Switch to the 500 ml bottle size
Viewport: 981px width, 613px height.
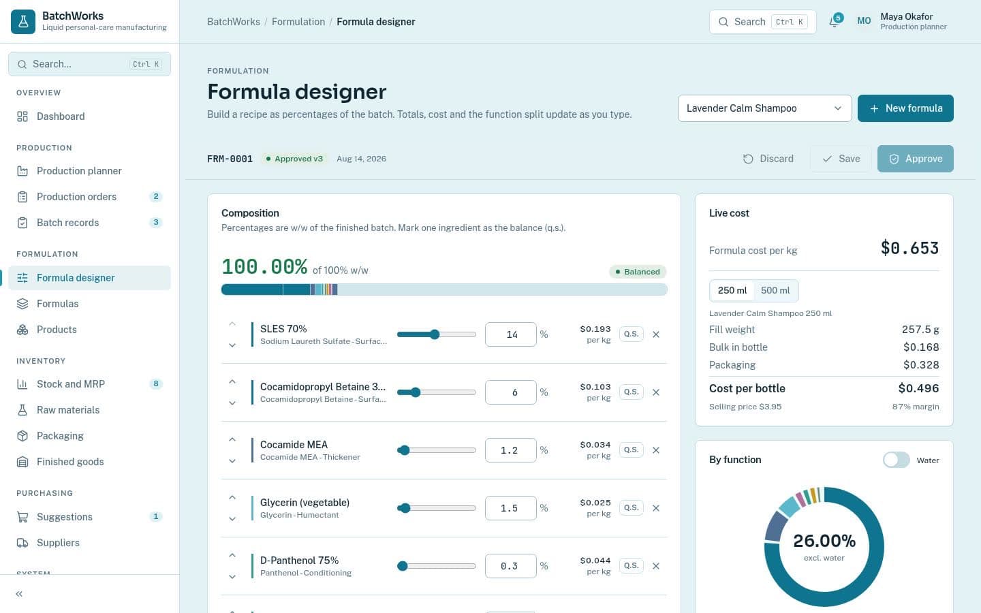[x=775, y=291]
